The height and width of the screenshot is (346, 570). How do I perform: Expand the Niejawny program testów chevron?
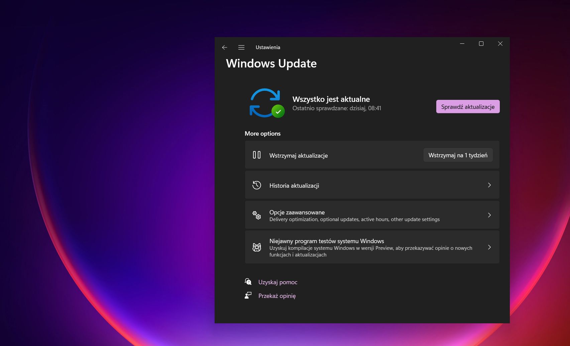[x=489, y=247]
